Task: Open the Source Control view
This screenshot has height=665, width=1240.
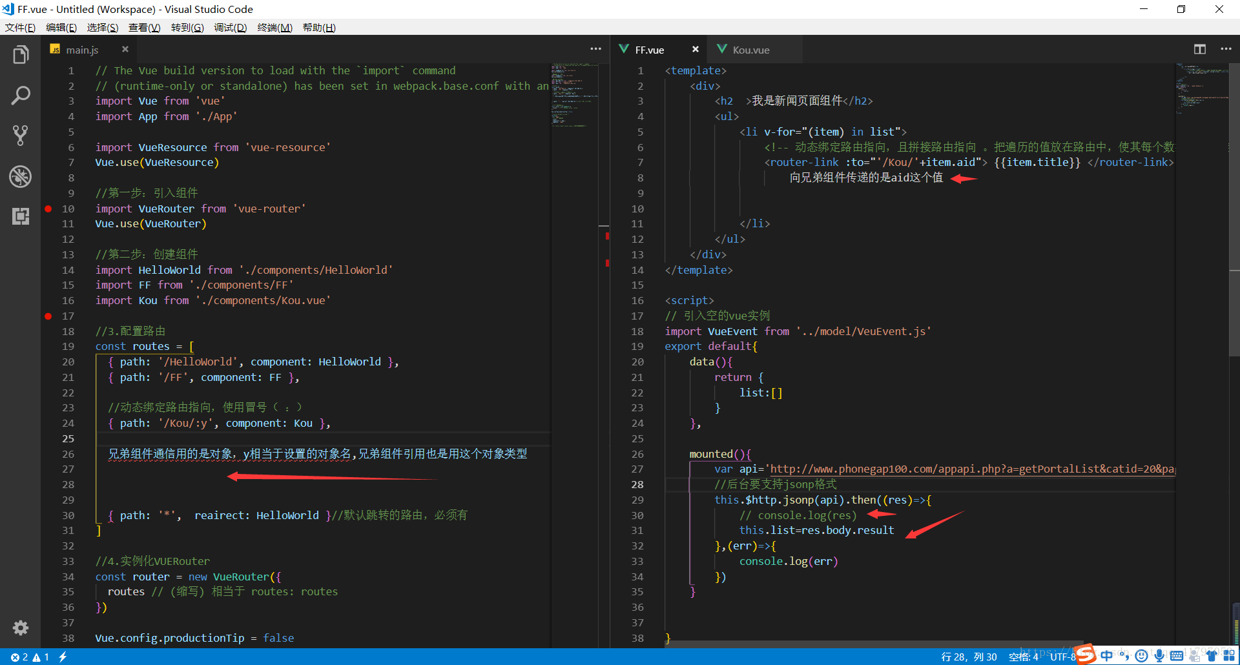Action: (x=21, y=136)
